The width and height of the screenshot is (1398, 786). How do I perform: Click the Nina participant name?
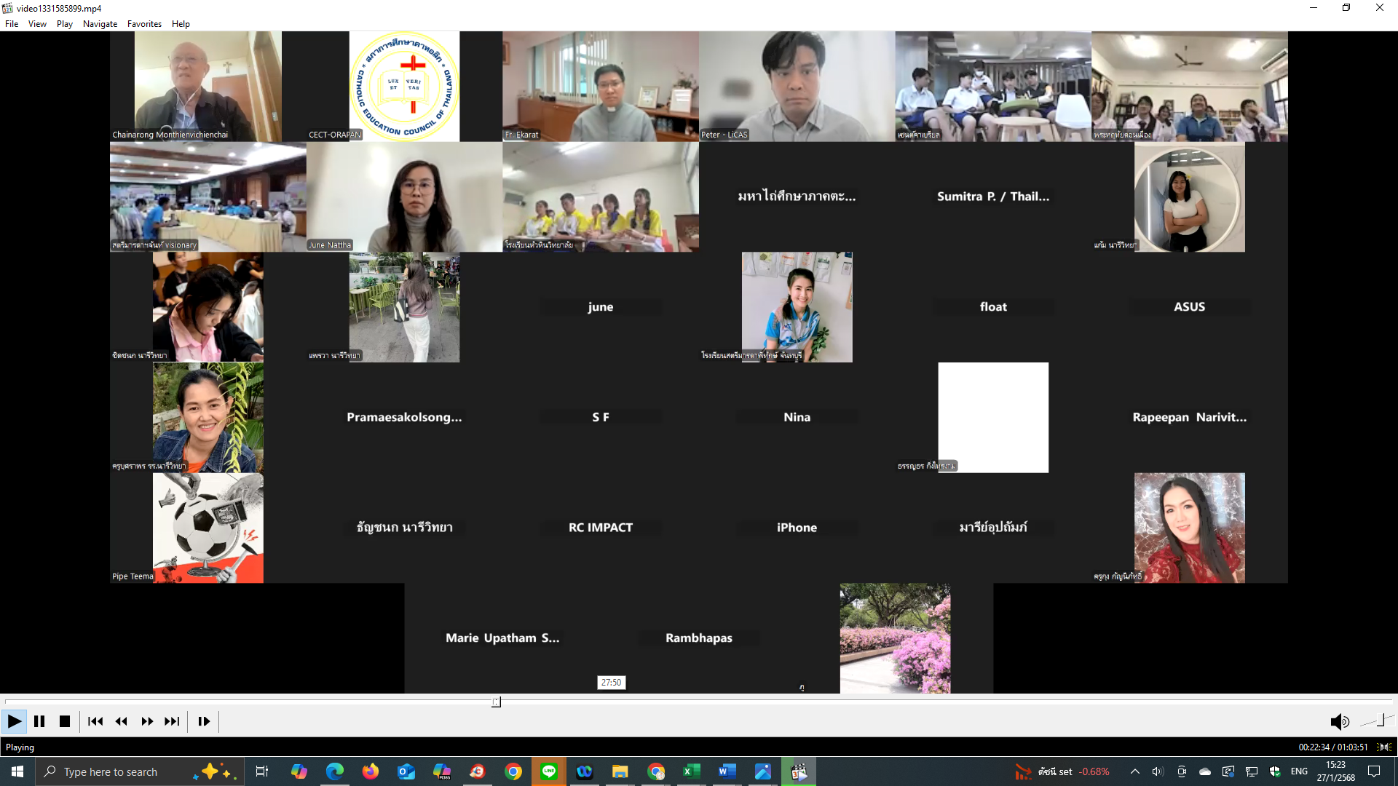[797, 417]
